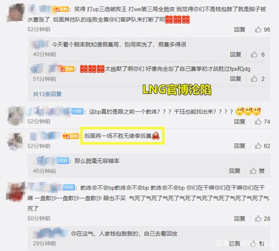The width and height of the screenshot is (279, 251).
Task: Click the blue 铁粉 badge on the 45分钟前 reply
Action: coord(63,161)
